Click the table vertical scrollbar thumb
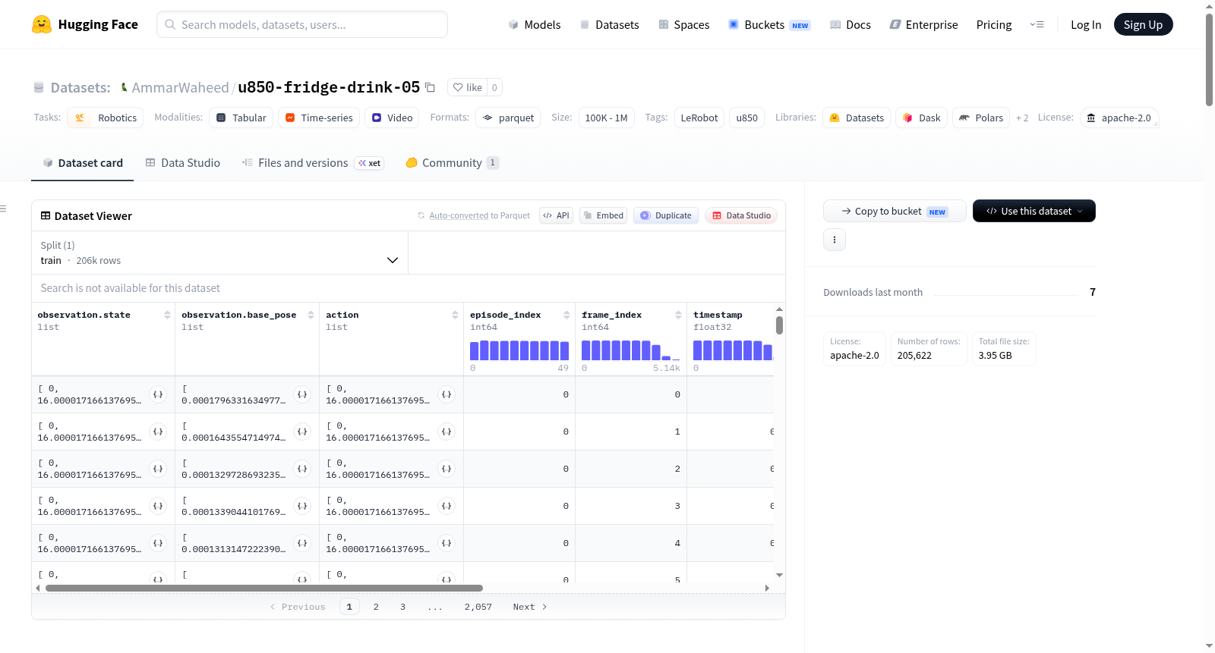The image size is (1215, 653). [779, 325]
